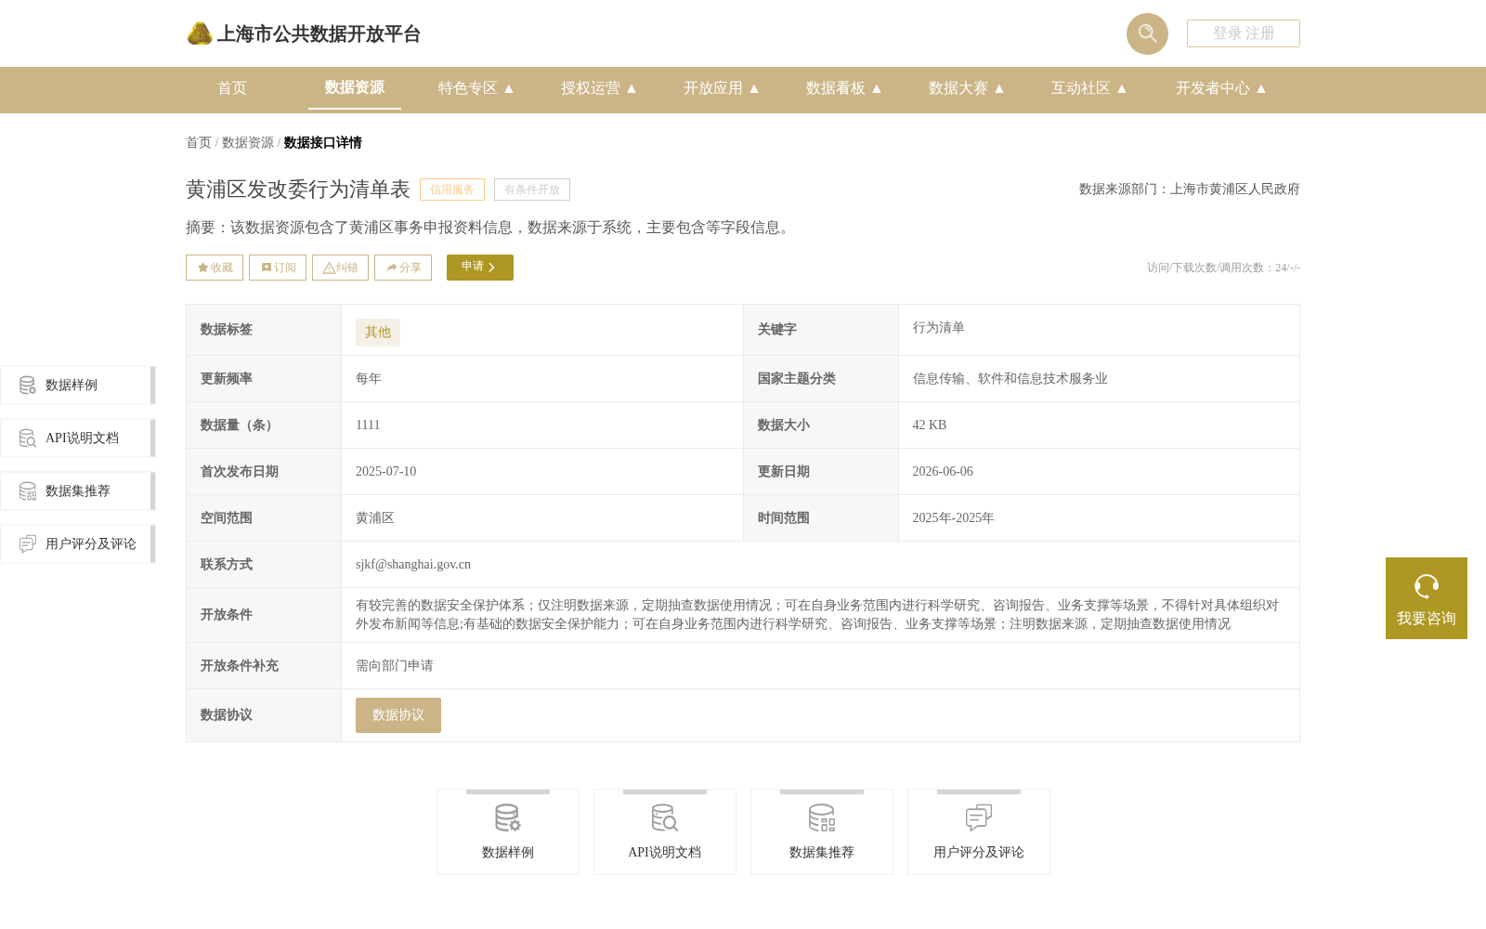Screen dimensions: 1486x929
Task: Click the 申请 apply button
Action: click(x=480, y=268)
